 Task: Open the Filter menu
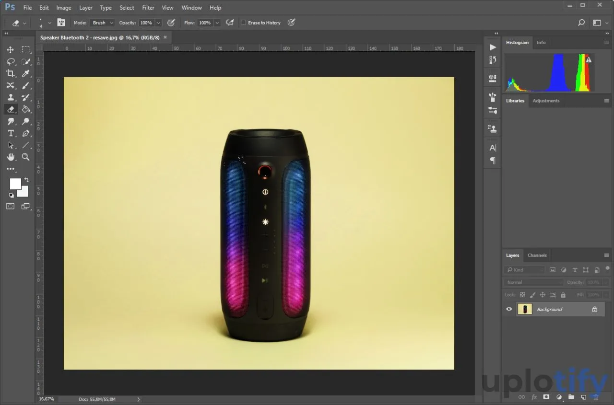tap(148, 8)
